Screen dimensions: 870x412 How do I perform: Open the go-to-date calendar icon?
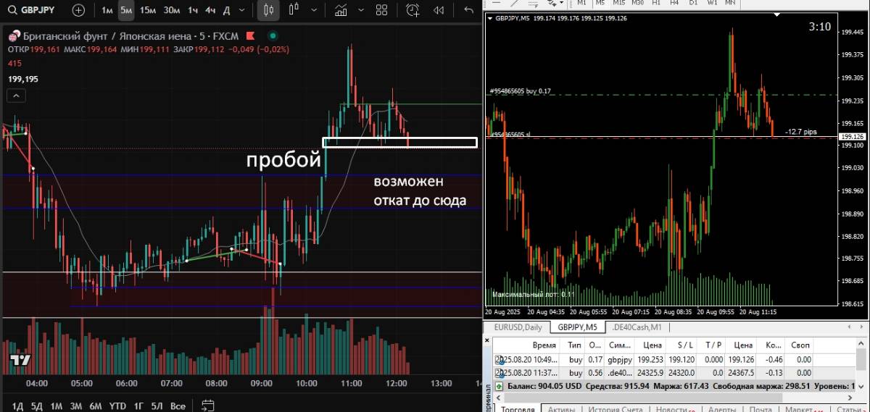point(208,405)
